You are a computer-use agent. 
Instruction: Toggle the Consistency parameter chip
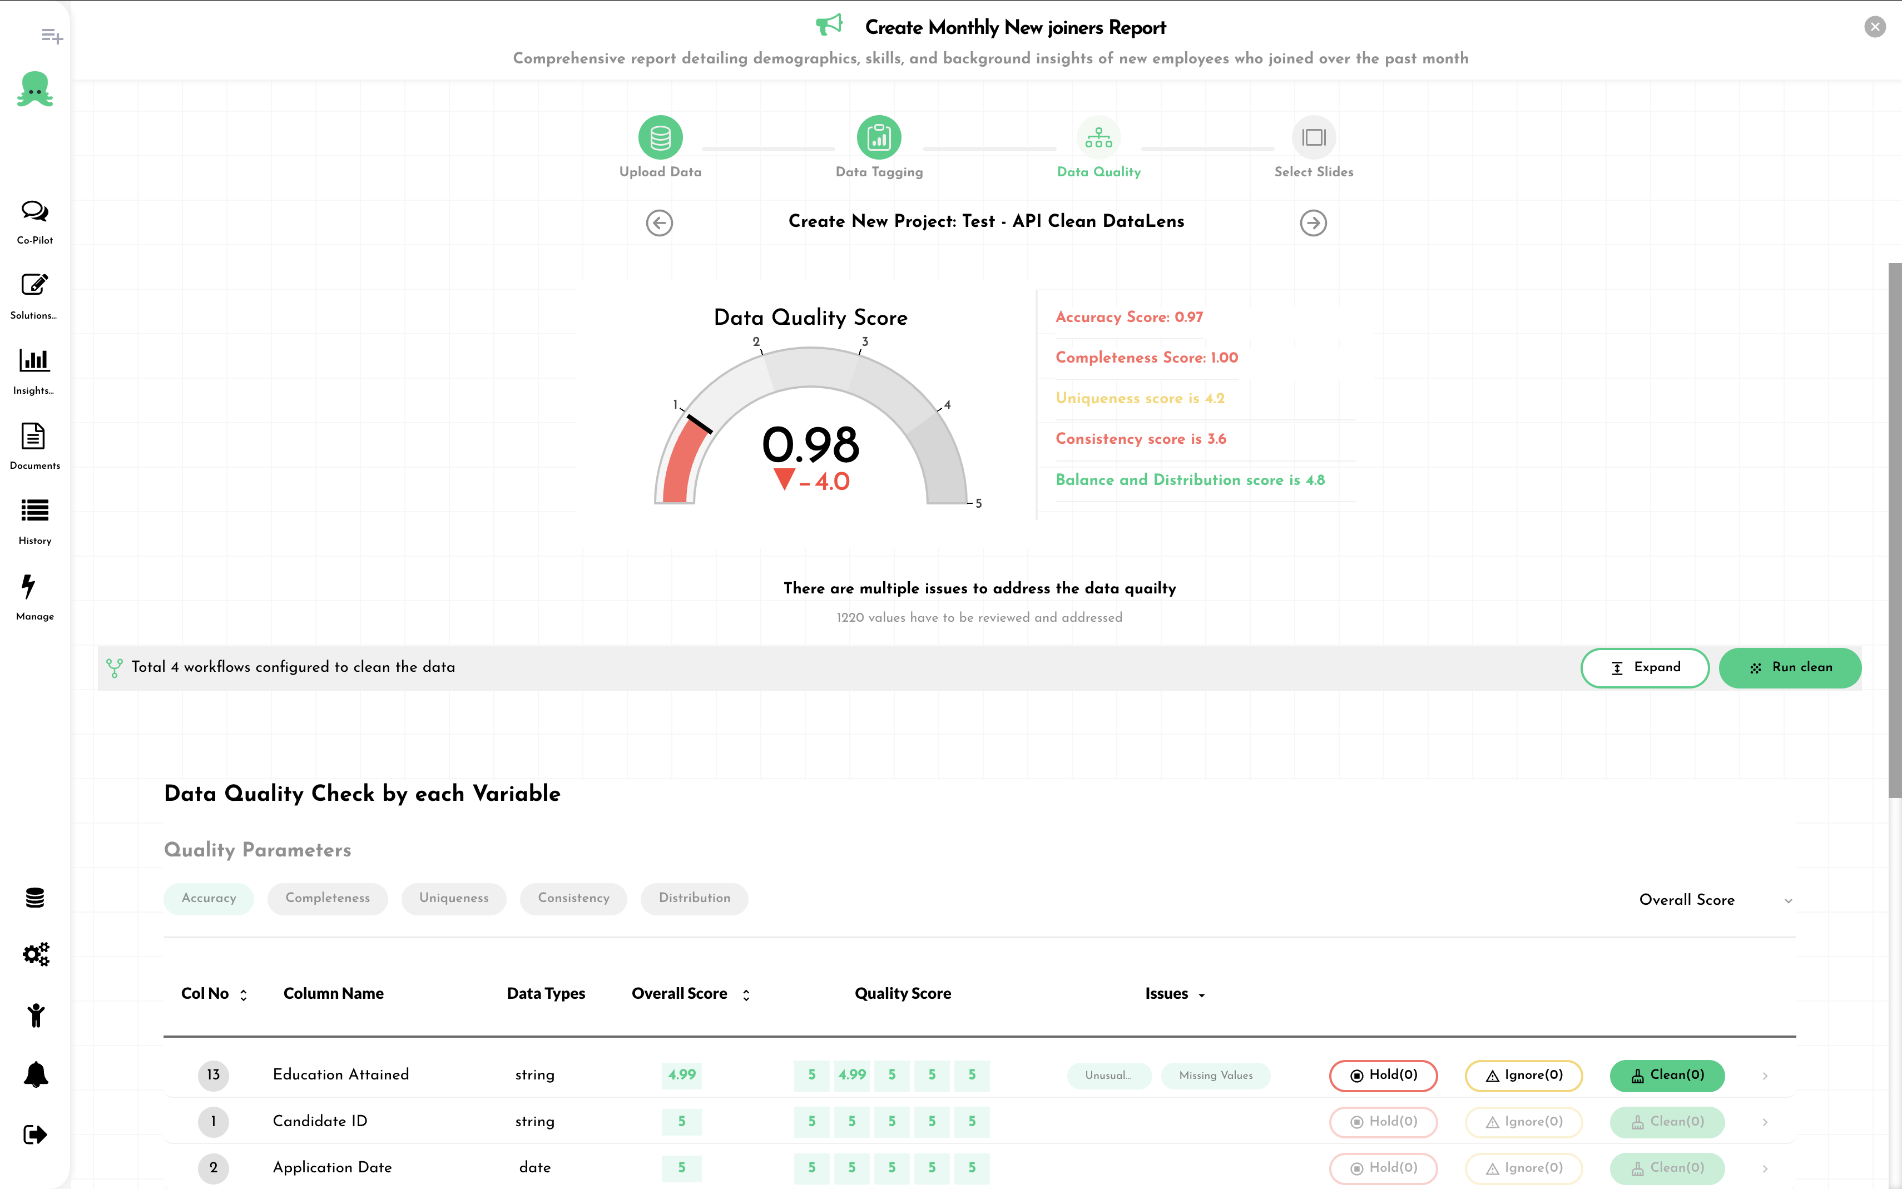point(573,898)
